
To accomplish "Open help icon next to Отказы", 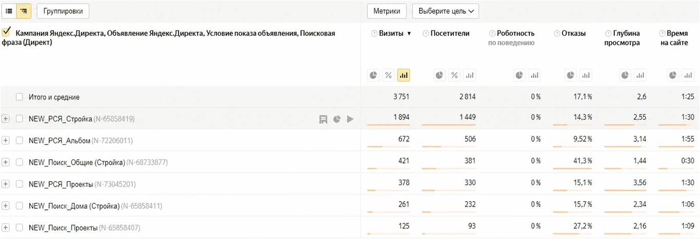I will [557, 34].
